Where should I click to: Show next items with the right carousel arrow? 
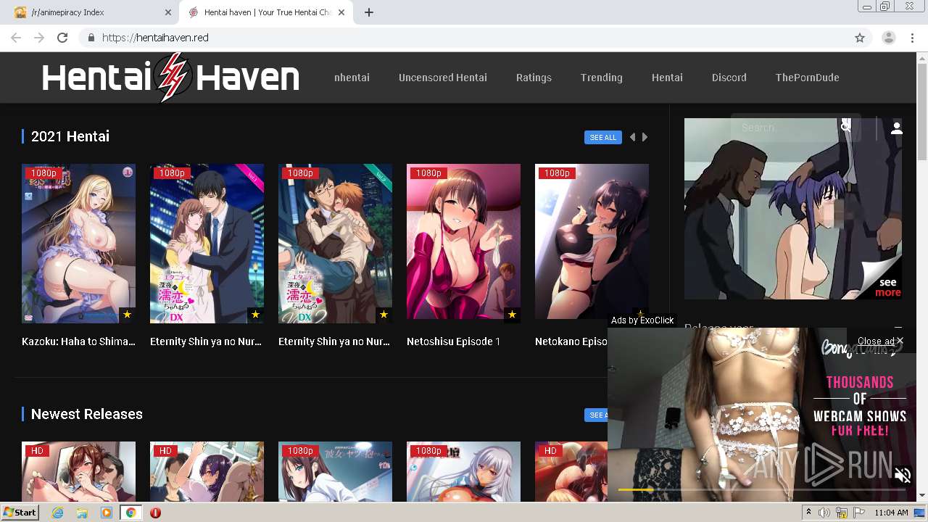click(645, 137)
